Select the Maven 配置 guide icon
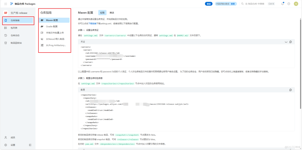 [42, 20]
